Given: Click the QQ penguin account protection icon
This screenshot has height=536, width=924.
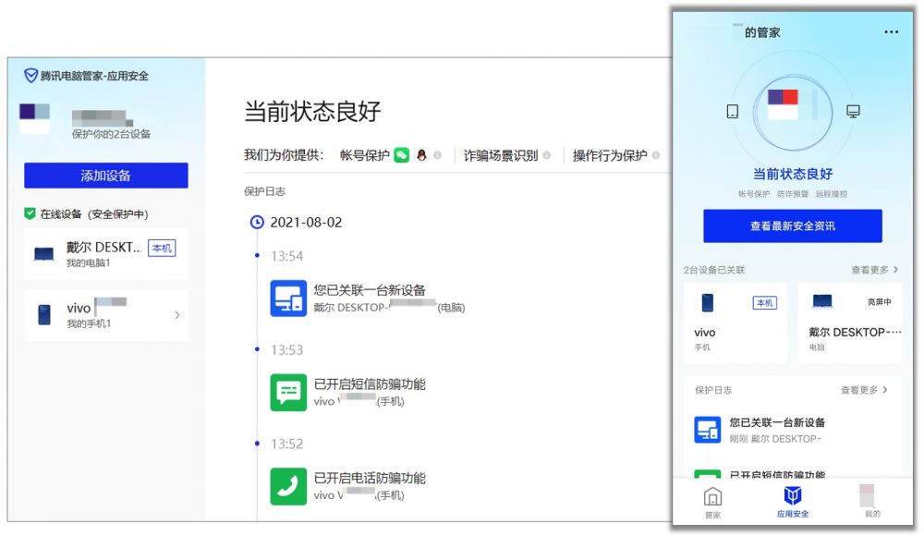Looking at the screenshot, I should (420, 155).
